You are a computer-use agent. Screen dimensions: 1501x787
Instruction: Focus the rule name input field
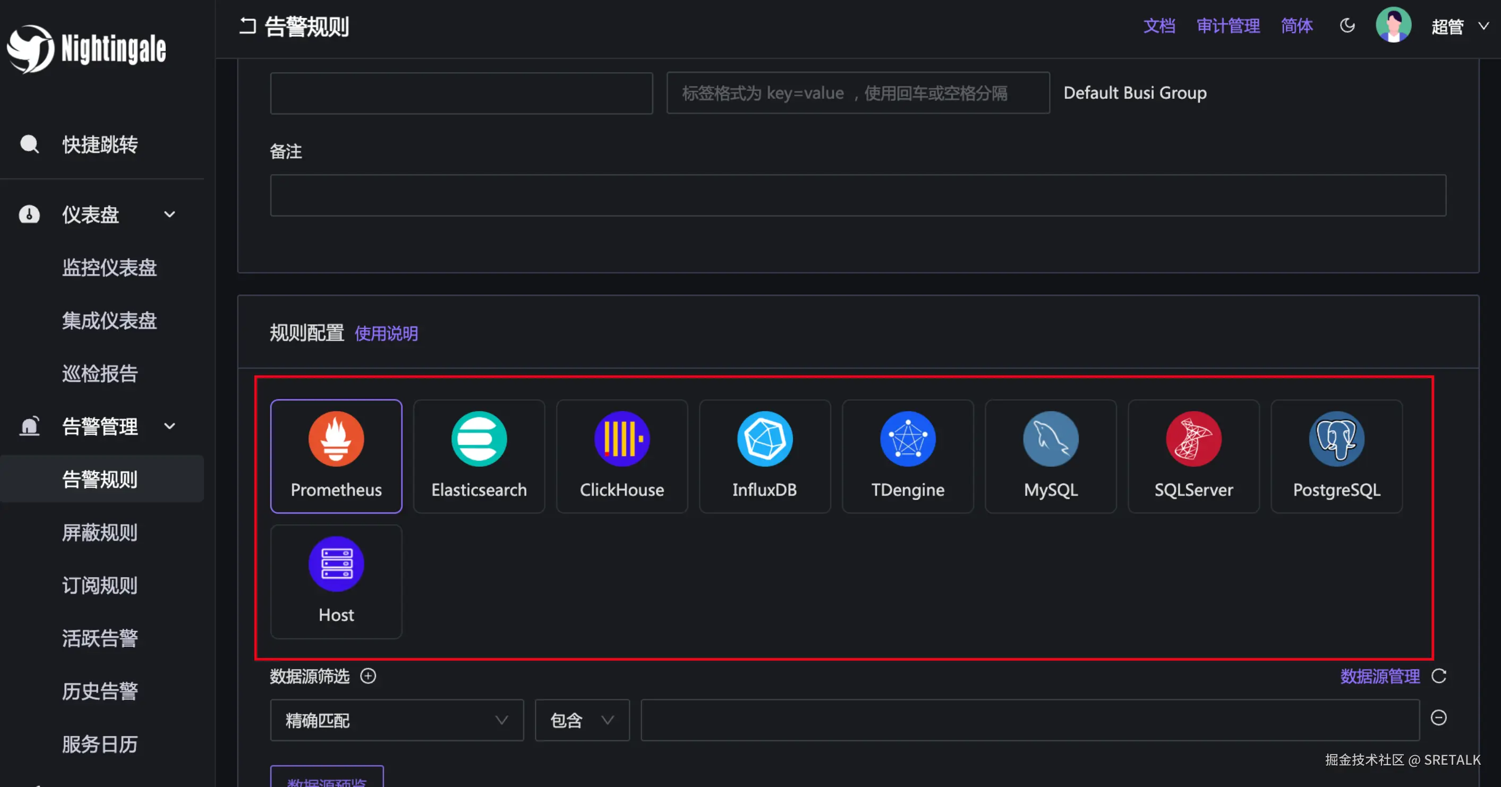tap(462, 93)
